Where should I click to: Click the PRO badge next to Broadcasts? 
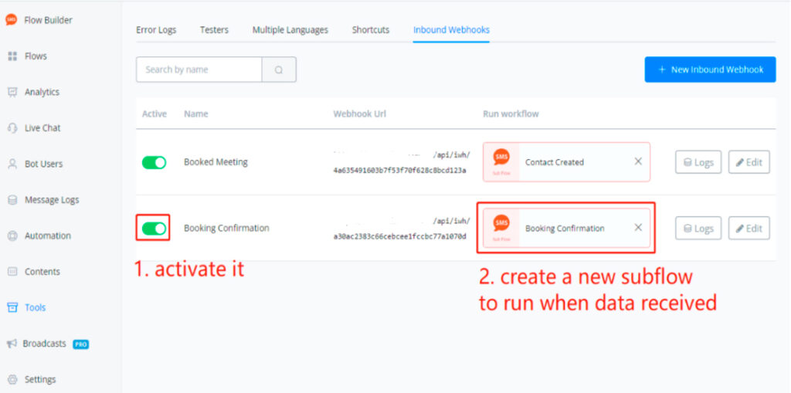click(80, 344)
